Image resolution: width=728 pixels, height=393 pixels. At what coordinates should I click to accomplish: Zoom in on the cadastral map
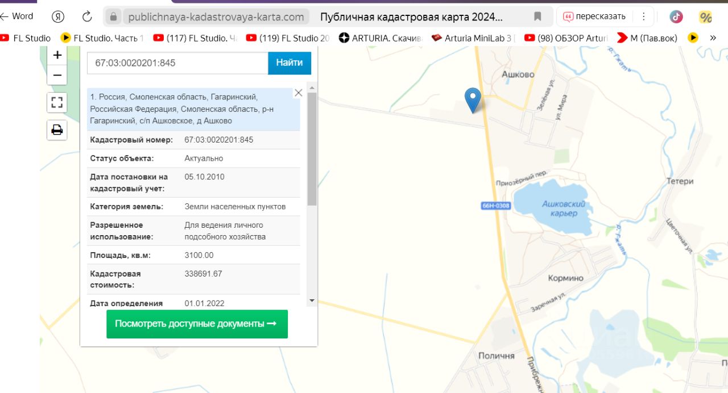(57, 56)
